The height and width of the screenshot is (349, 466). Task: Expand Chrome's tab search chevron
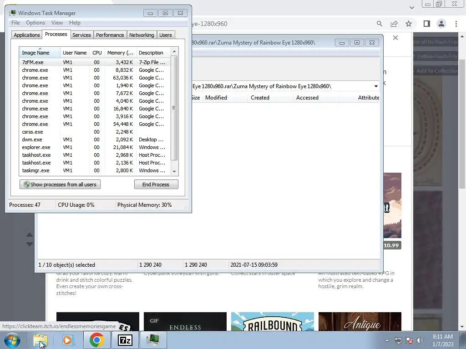(x=411, y=7)
